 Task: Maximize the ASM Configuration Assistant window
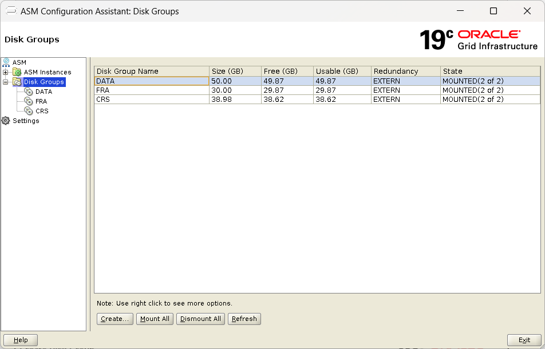tap(493, 11)
